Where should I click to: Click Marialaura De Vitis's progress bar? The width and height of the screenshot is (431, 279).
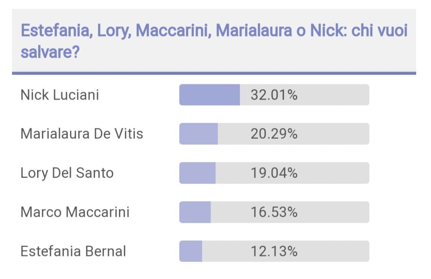click(274, 134)
